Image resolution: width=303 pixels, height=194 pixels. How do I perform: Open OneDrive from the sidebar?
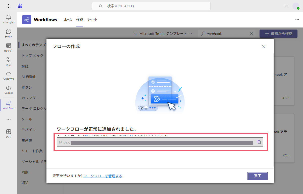tap(9, 75)
